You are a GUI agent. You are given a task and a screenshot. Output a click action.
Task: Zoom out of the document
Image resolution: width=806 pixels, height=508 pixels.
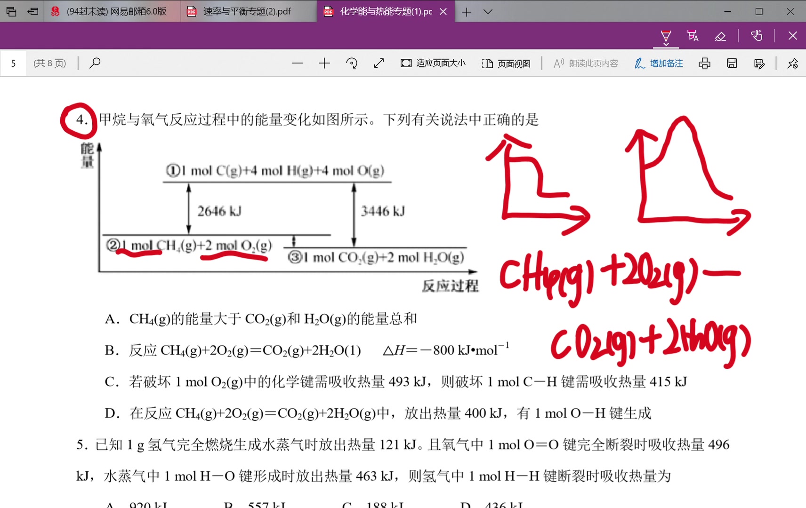[297, 63]
